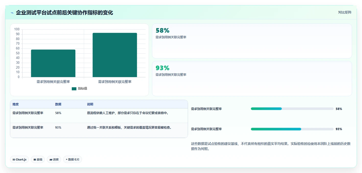Click the 93% progress bar
The height and width of the screenshot is (173, 362).
click(292, 129)
